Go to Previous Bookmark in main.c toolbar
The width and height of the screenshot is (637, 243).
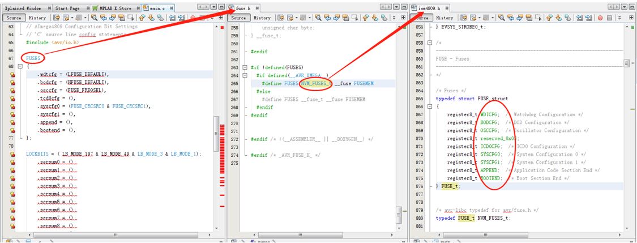(142, 18)
